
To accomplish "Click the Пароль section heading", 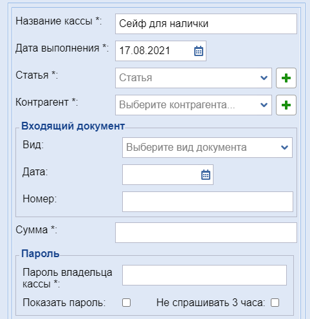I will (x=41, y=254).
